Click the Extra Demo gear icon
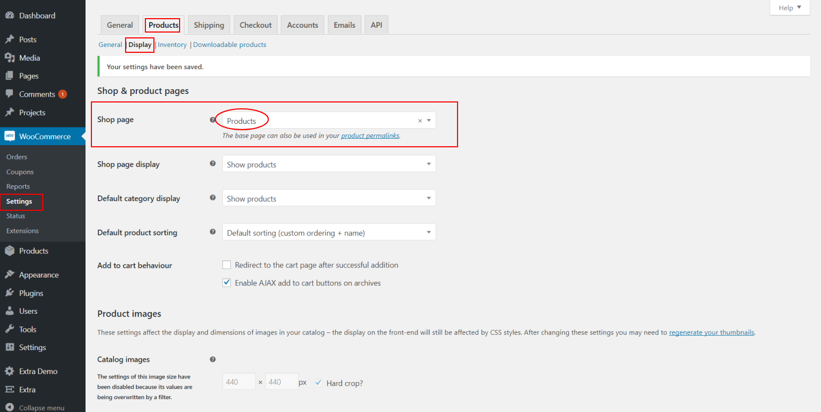Viewport: 821px width, 412px height. [10, 371]
